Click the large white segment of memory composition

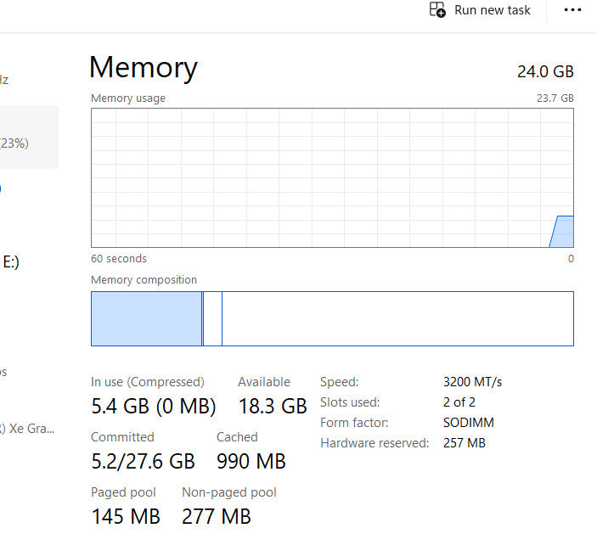[x=397, y=318]
